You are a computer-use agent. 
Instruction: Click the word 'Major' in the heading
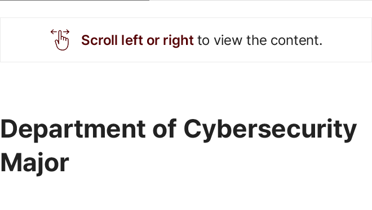[x=35, y=163]
